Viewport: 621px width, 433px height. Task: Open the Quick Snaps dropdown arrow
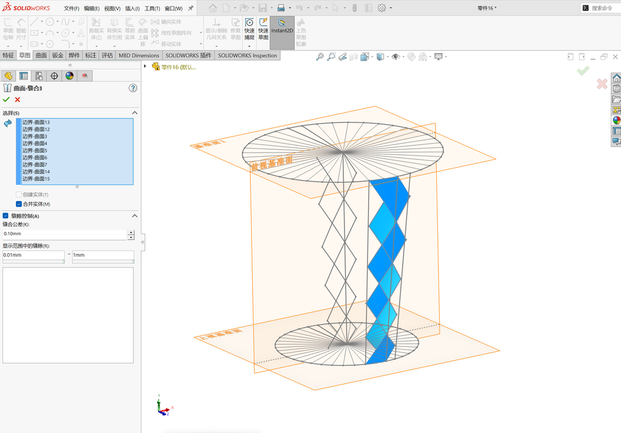pyautogui.click(x=249, y=46)
